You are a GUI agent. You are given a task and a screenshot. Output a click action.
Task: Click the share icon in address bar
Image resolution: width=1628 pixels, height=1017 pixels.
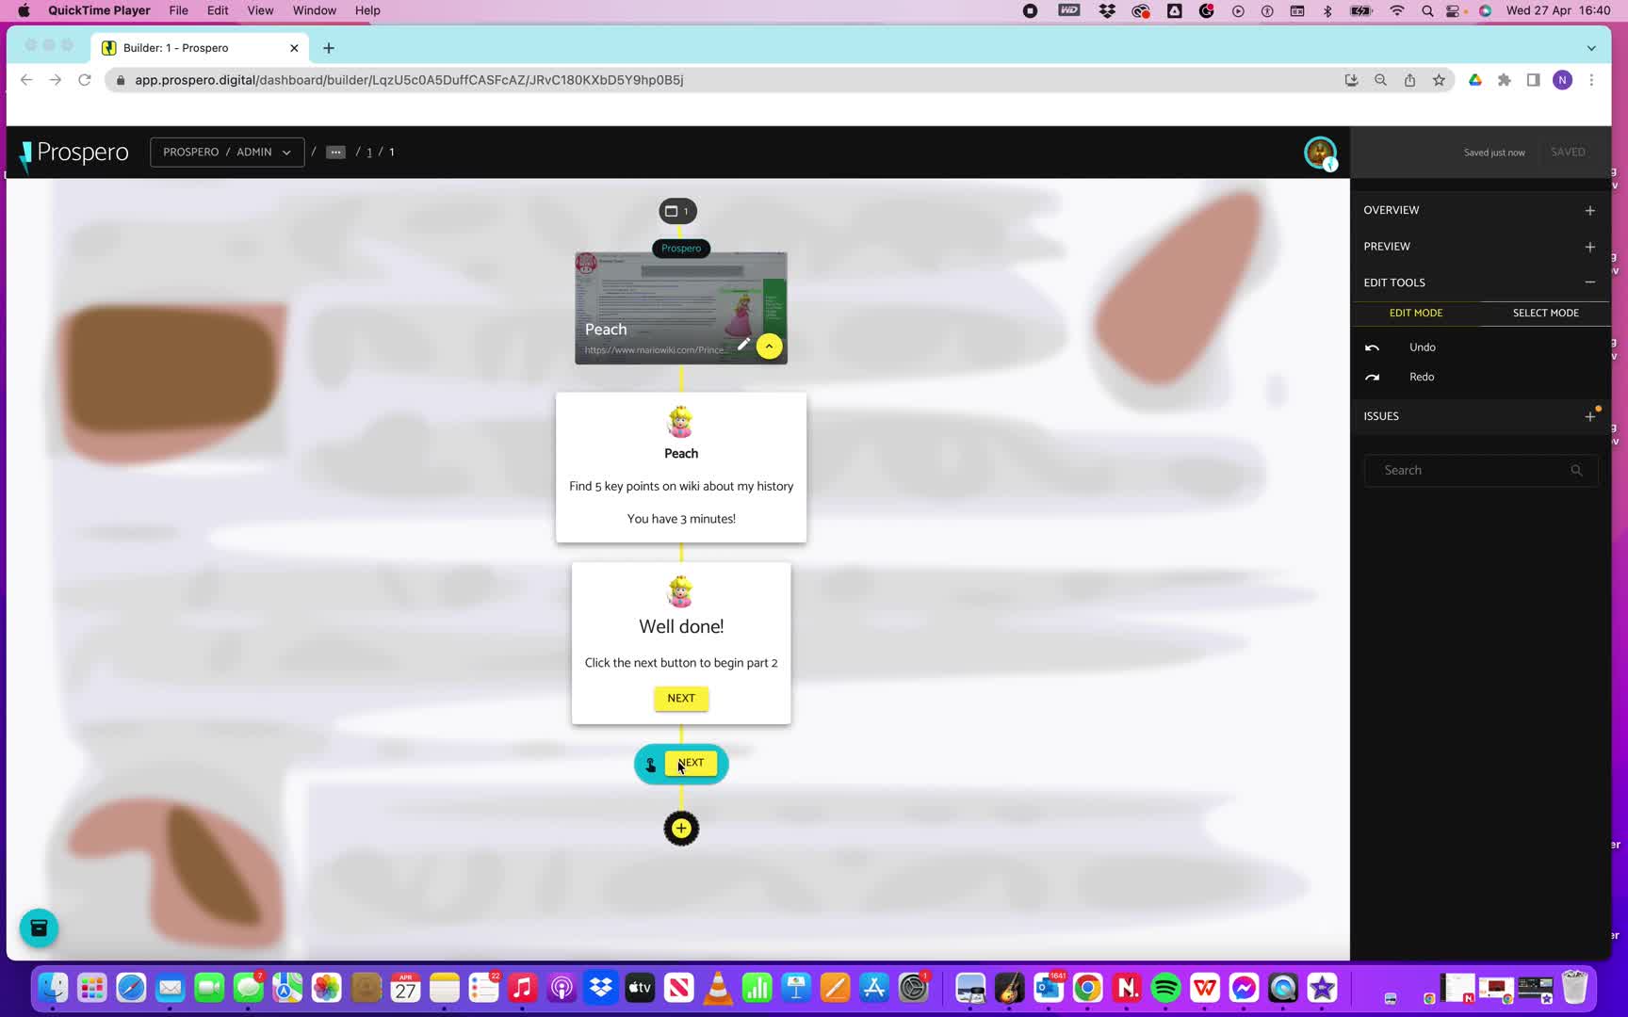[1409, 80]
